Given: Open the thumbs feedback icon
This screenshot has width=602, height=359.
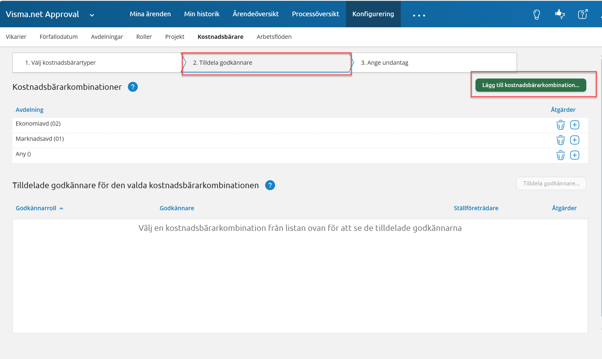Looking at the screenshot, I should (x=560, y=14).
